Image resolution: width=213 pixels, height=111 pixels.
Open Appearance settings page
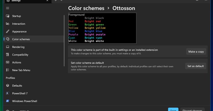(34, 31)
